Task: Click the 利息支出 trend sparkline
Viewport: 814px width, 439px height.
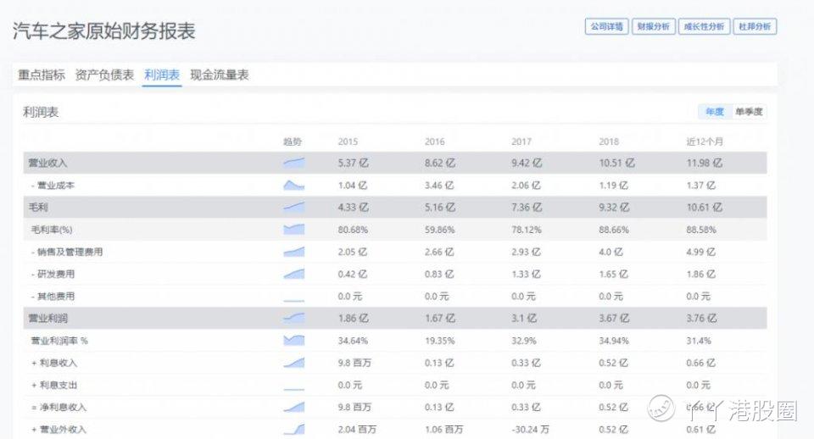Action: (294, 387)
